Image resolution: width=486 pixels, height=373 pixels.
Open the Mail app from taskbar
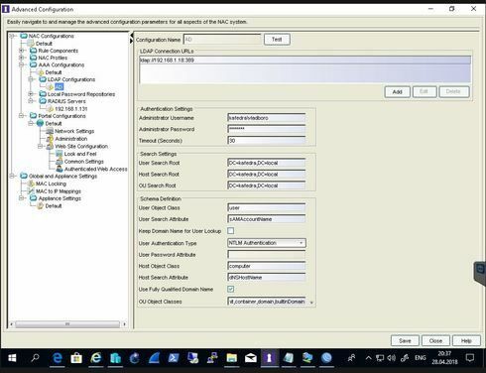click(251, 358)
